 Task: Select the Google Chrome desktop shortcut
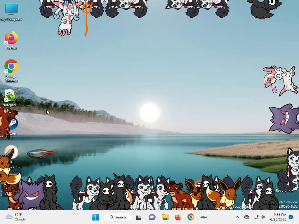point(11,71)
